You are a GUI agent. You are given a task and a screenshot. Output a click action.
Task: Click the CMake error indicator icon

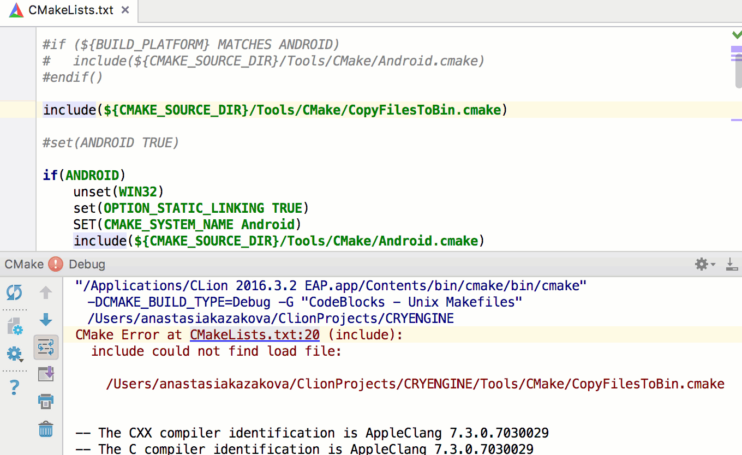pos(56,265)
